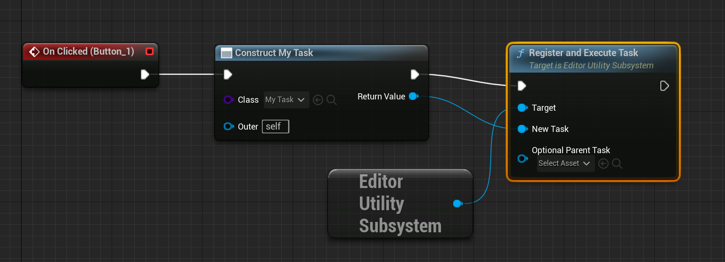Image resolution: width=725 pixels, height=262 pixels.
Task: Click the On Clicked execution output pin
Action: 145,74
